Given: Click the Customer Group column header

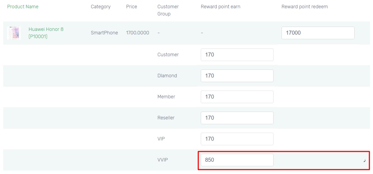Looking at the screenshot, I should coord(168,10).
